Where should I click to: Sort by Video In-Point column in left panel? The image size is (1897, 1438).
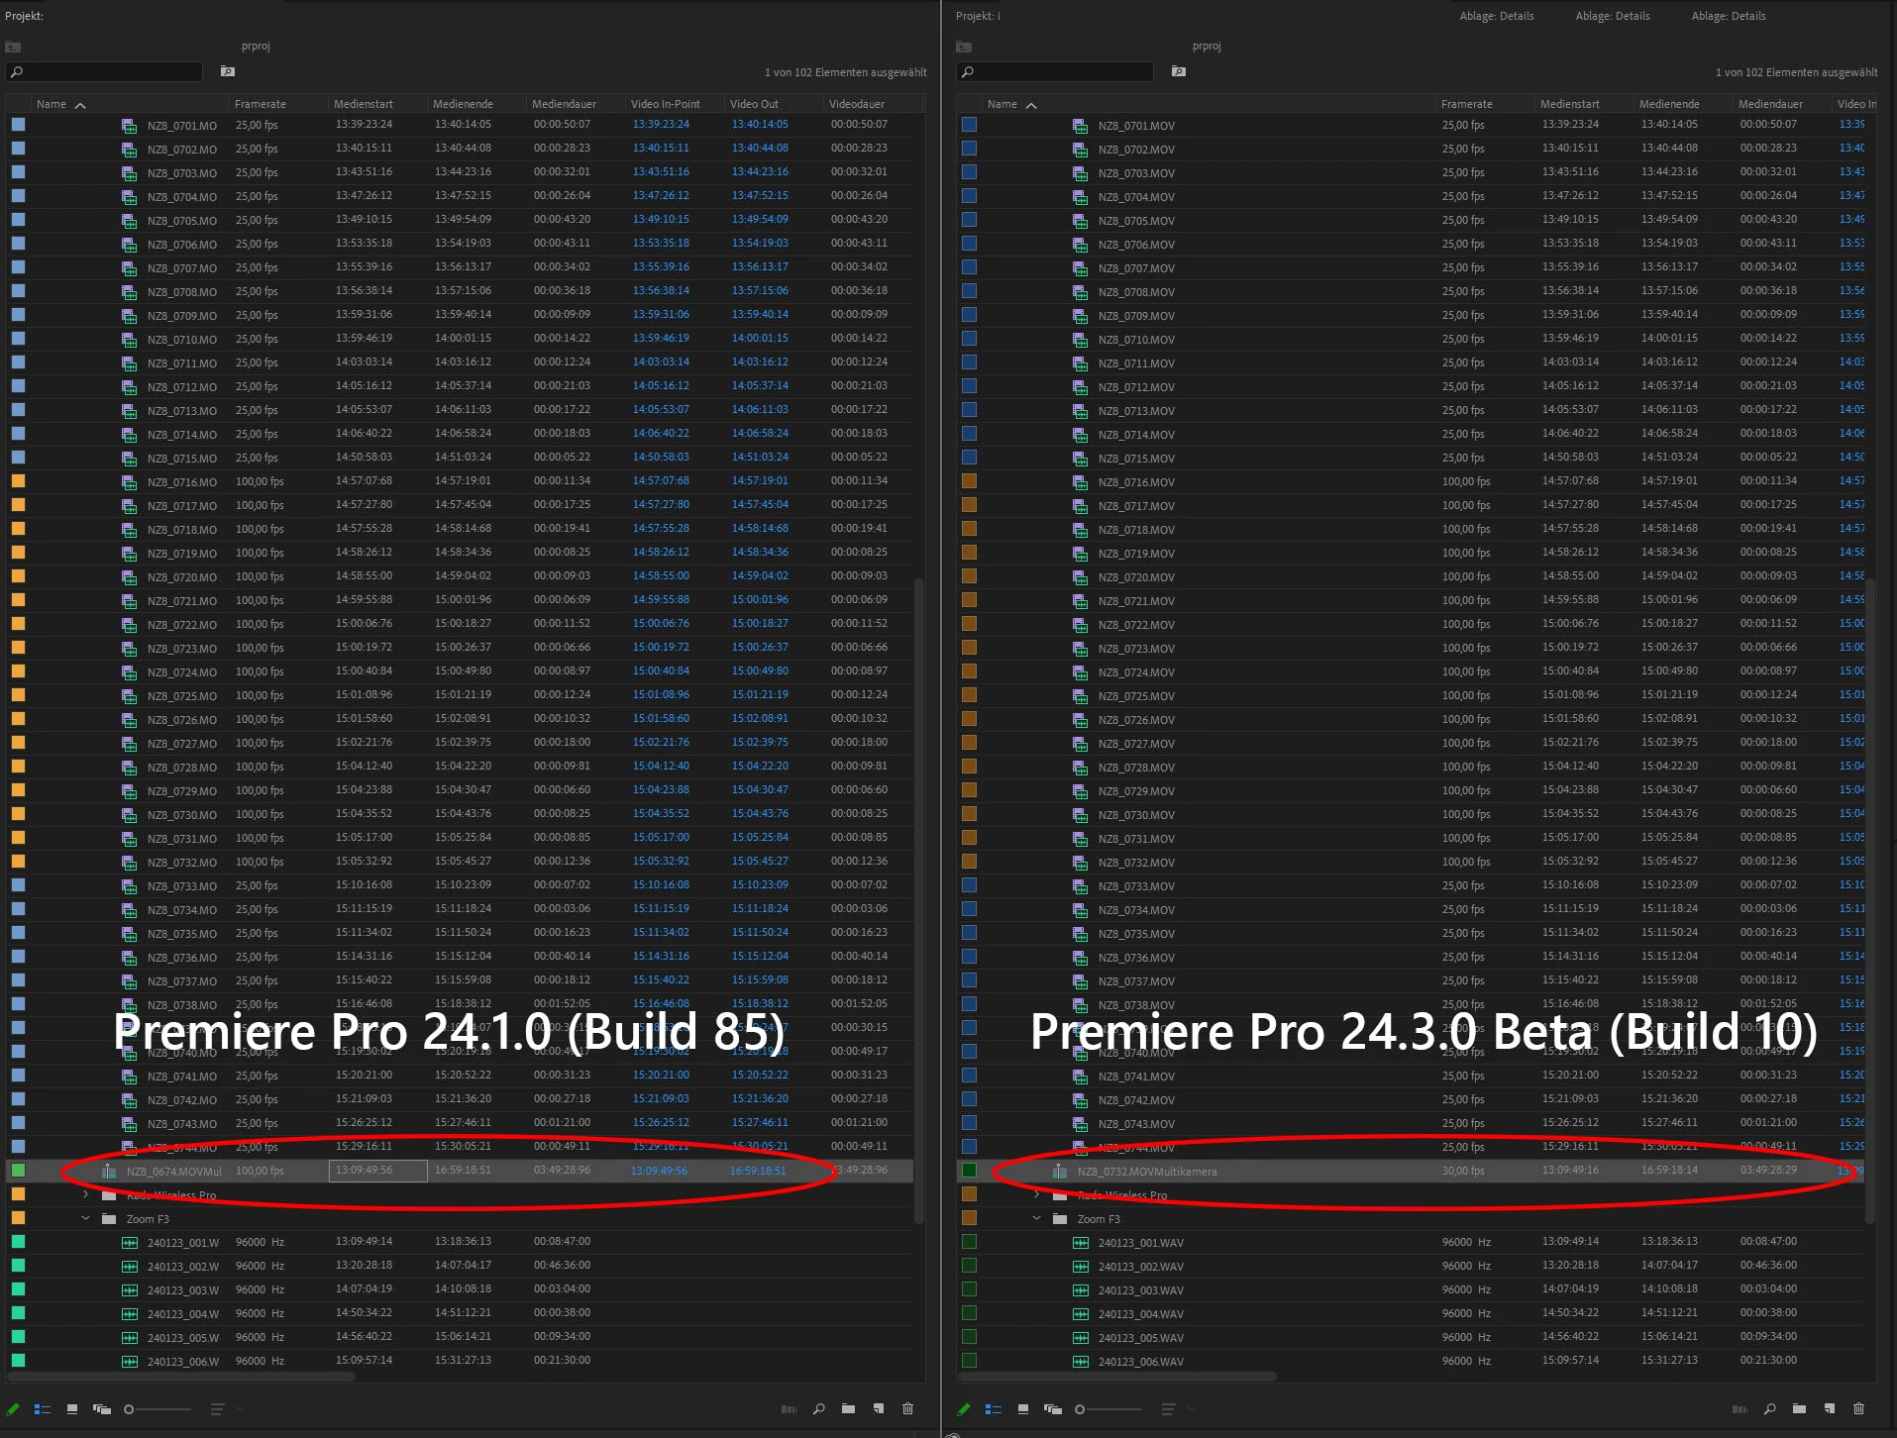pos(666,104)
